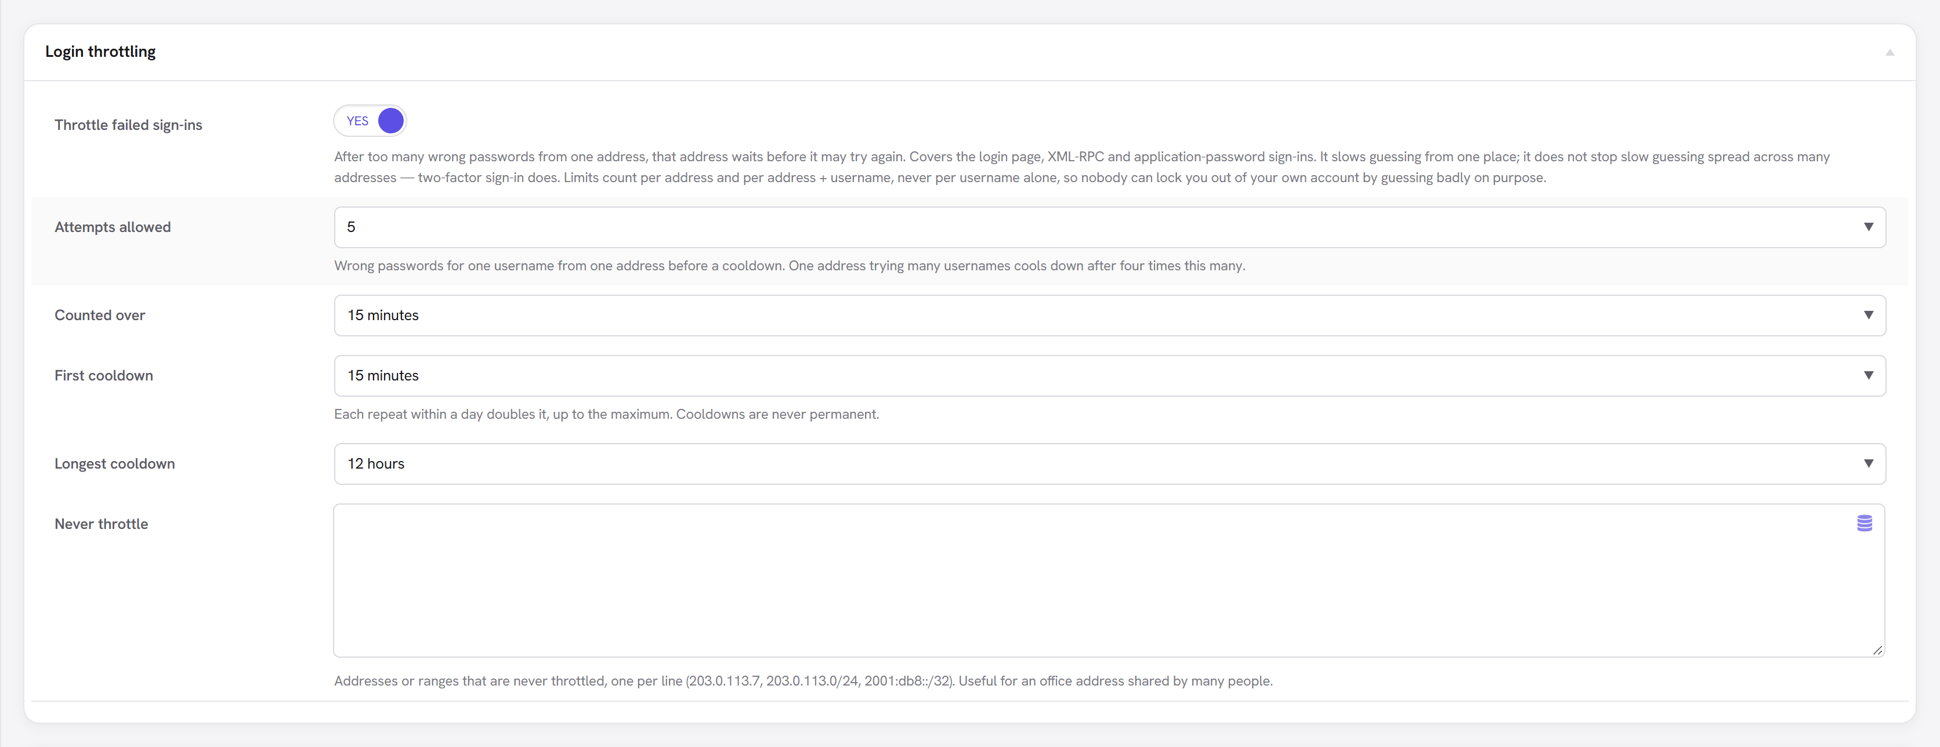This screenshot has height=747, width=1940.
Task: Open the Counted over dropdown
Action: coord(1109,316)
